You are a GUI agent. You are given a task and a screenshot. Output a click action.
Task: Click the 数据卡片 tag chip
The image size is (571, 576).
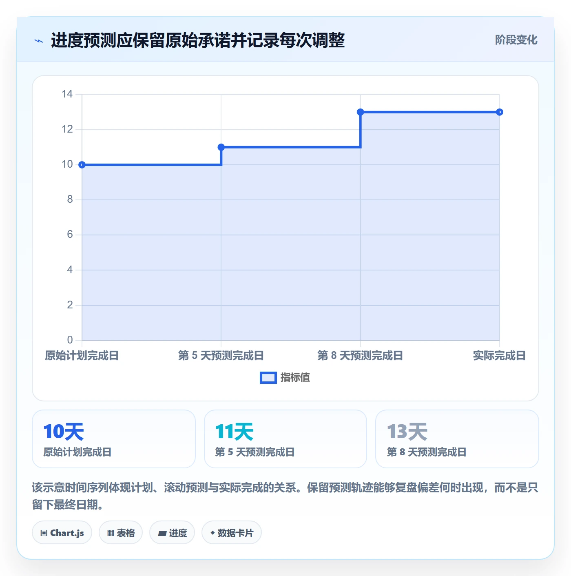(x=232, y=532)
